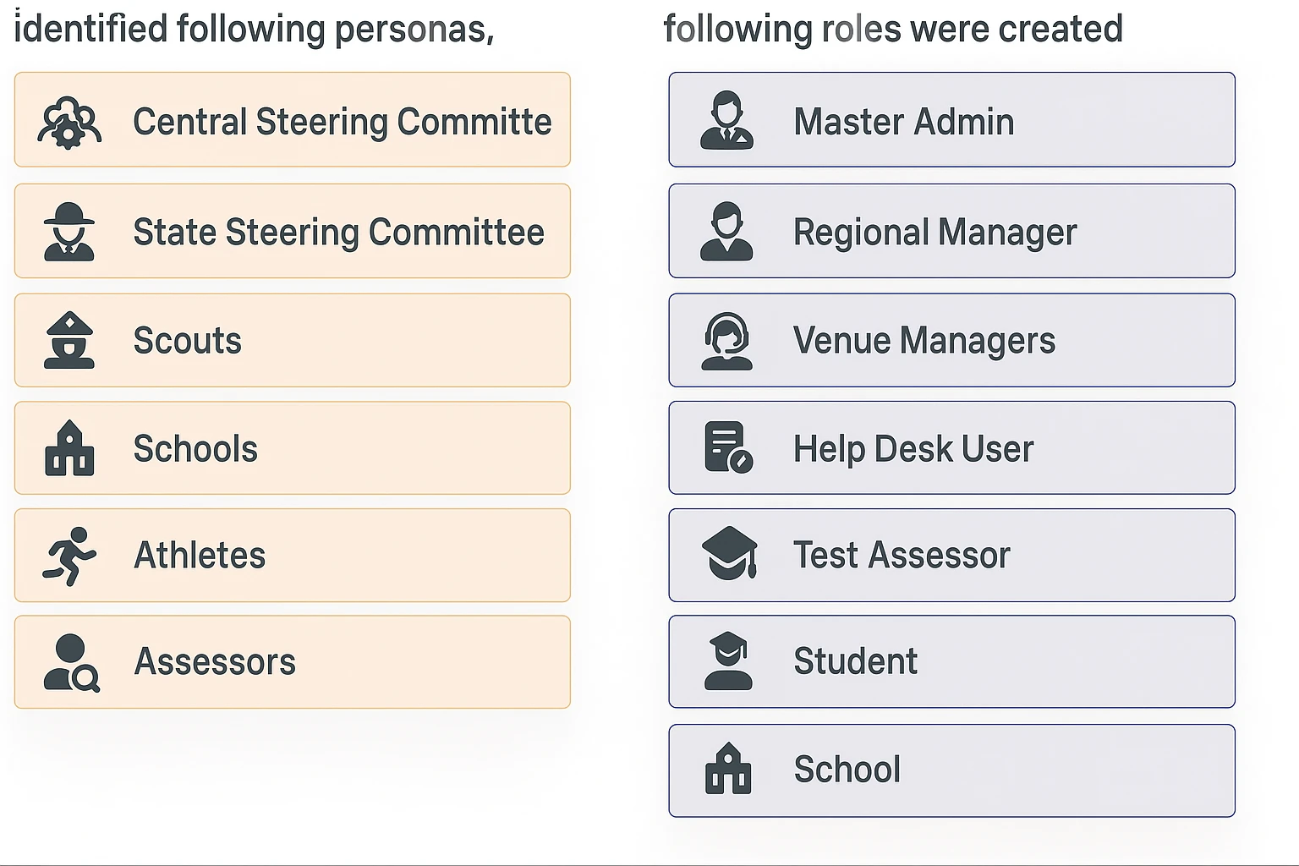
Task: Click the "following roles were created" heading
Action: click(893, 29)
